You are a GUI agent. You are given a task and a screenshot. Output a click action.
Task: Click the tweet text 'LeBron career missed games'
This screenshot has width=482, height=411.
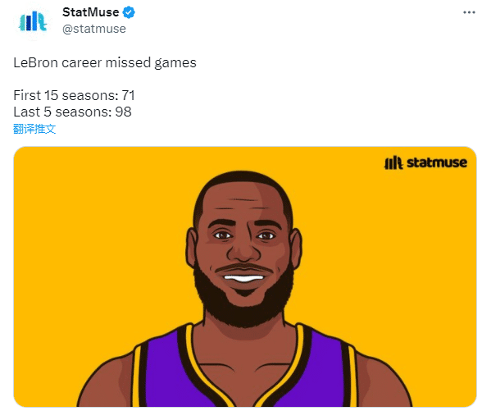tap(105, 62)
